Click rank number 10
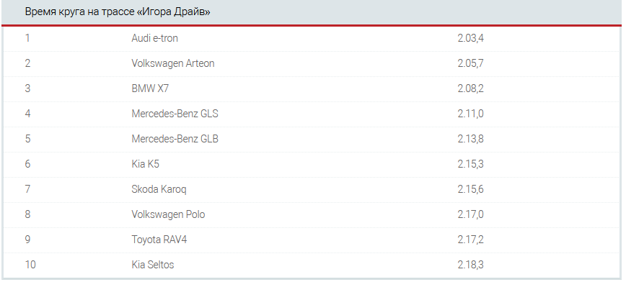 pyautogui.click(x=30, y=265)
